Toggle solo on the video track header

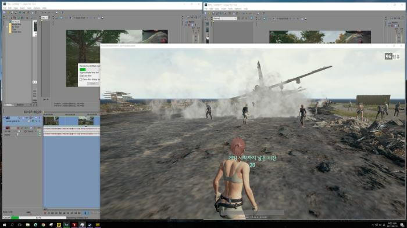pos(40,118)
